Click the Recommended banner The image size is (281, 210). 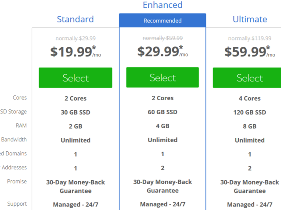pyautogui.click(x=162, y=21)
